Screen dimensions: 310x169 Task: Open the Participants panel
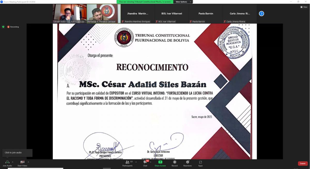(127, 162)
